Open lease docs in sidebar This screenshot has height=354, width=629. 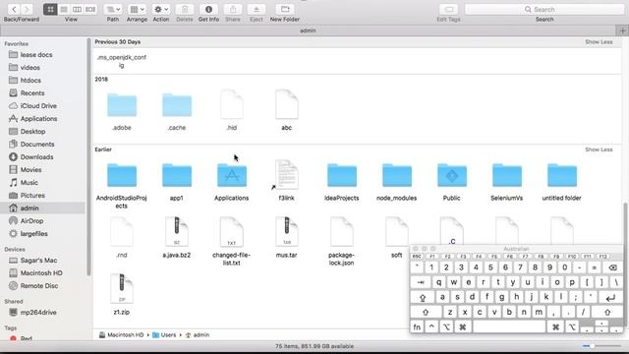point(36,55)
